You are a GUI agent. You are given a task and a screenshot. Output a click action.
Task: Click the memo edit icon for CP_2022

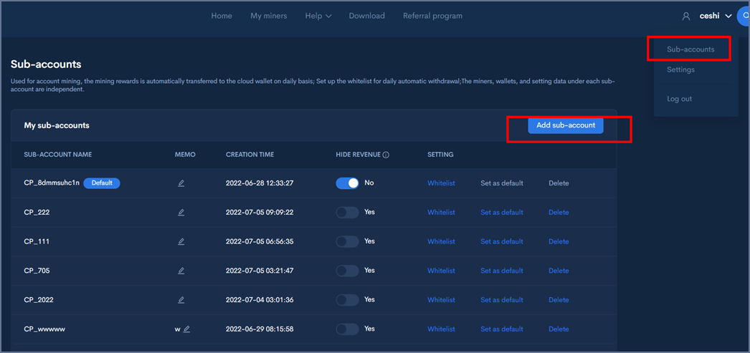point(181,300)
